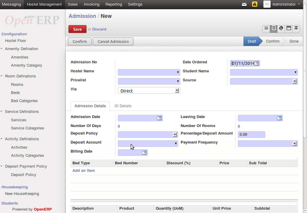Collapse the Deposit Payment Policy section
The width and height of the screenshot is (307, 213).
[1, 166]
